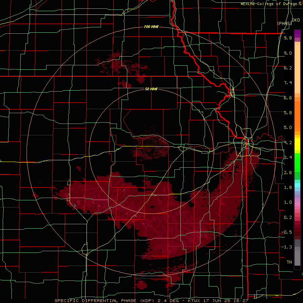Click the 7.4 value on the color scale

click(288, 83)
